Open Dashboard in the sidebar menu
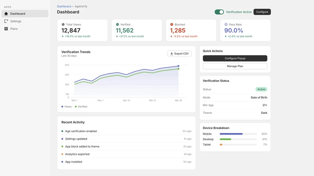Viewport: 314px width, 176px height. pyautogui.click(x=25, y=14)
